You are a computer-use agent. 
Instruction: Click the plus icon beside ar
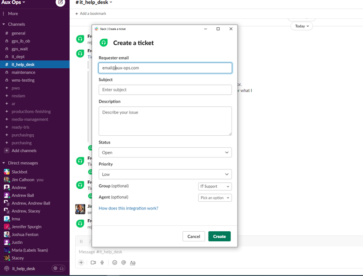7,103
